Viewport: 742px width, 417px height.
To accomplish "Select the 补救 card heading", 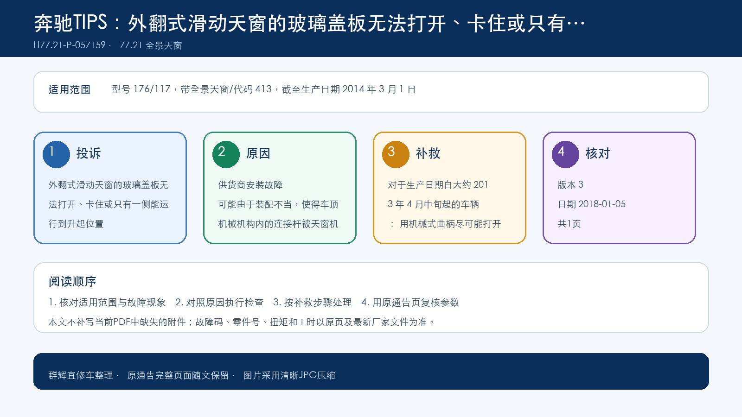I will pos(428,153).
